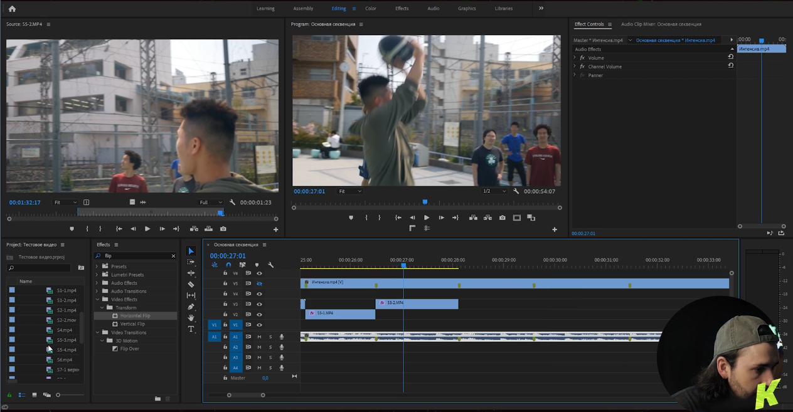This screenshot has width=793, height=412.
Task: Switch to the Color workspace
Action: 371,9
